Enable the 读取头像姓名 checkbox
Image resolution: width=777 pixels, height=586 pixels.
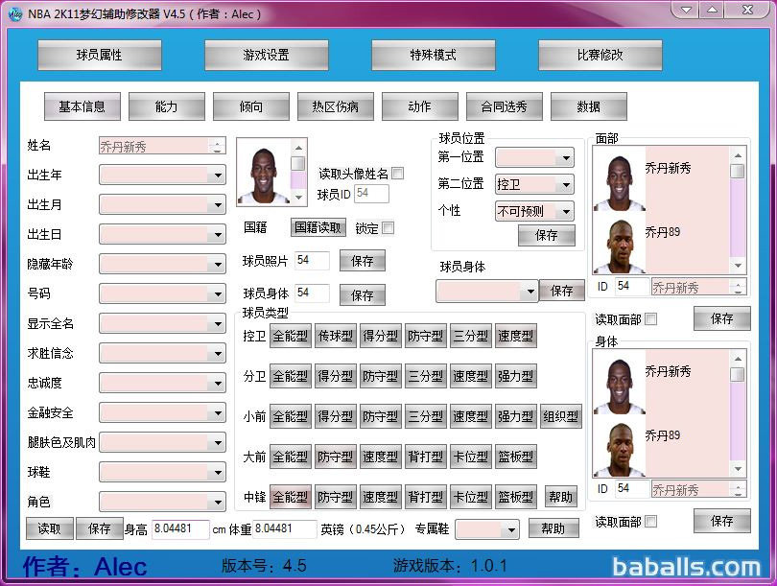[397, 174]
